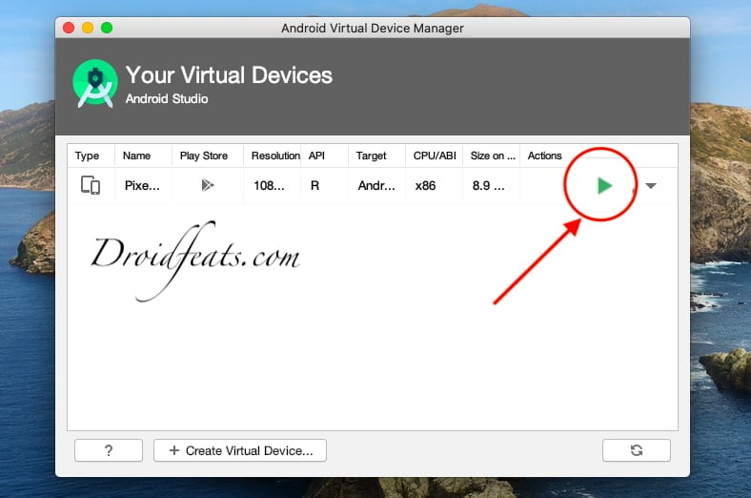Close the Android Virtual Device Manager window

click(69, 28)
